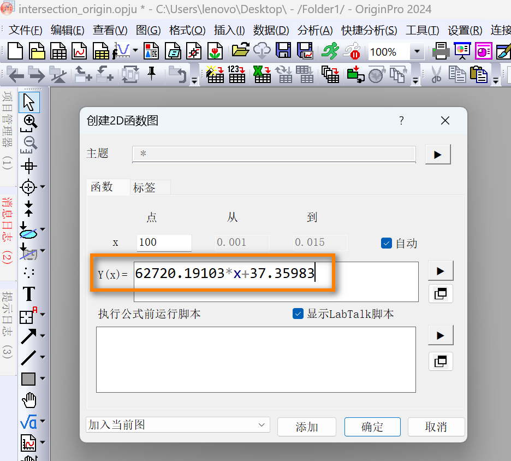Select the Text tool in toolbox
511x461 pixels.
(x=28, y=294)
